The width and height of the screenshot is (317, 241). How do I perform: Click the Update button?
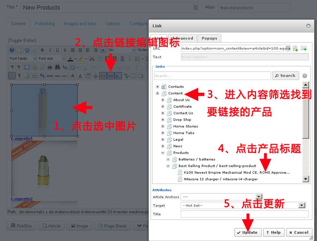click(x=248, y=232)
